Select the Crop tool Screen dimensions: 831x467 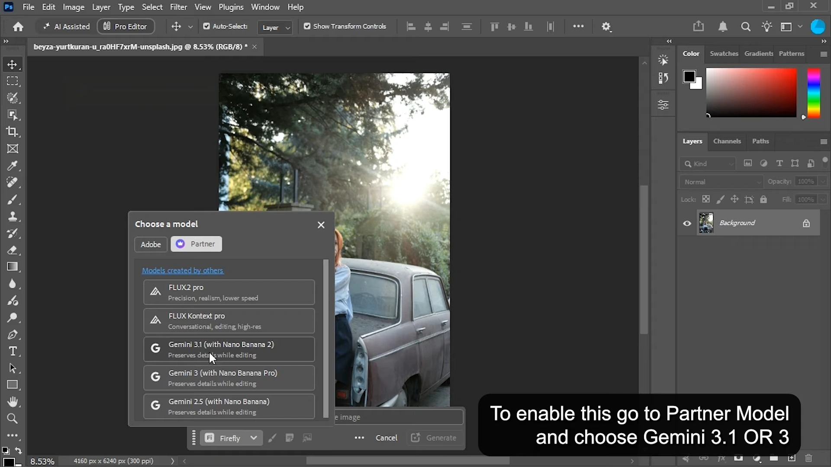coord(12,132)
